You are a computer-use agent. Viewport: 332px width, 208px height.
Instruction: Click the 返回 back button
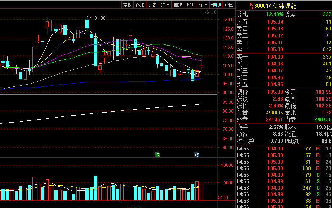point(229,5)
